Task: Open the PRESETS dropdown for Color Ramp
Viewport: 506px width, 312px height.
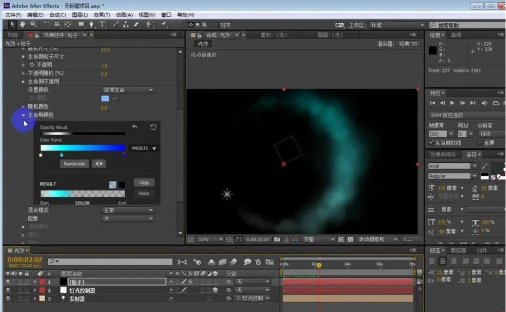Action: click(x=143, y=148)
